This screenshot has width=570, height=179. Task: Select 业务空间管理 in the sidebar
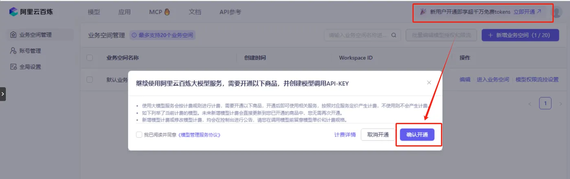tap(39, 35)
